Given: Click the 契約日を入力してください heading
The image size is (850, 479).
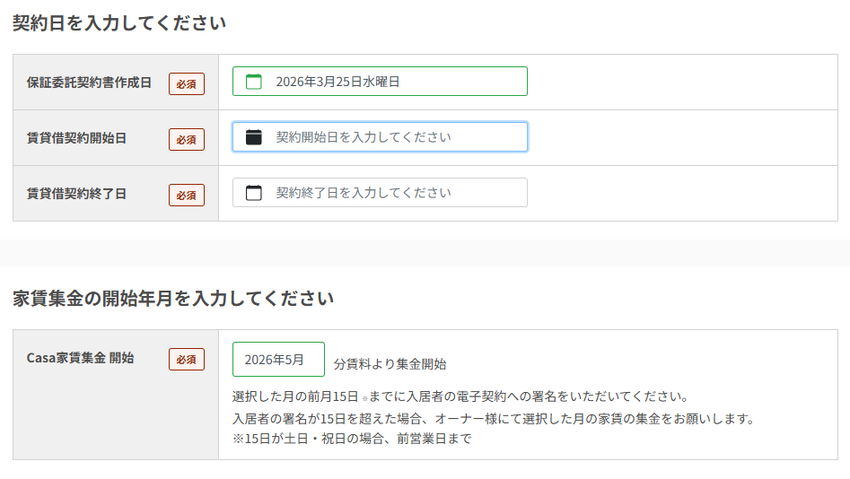Looking at the screenshot, I should point(119,23).
